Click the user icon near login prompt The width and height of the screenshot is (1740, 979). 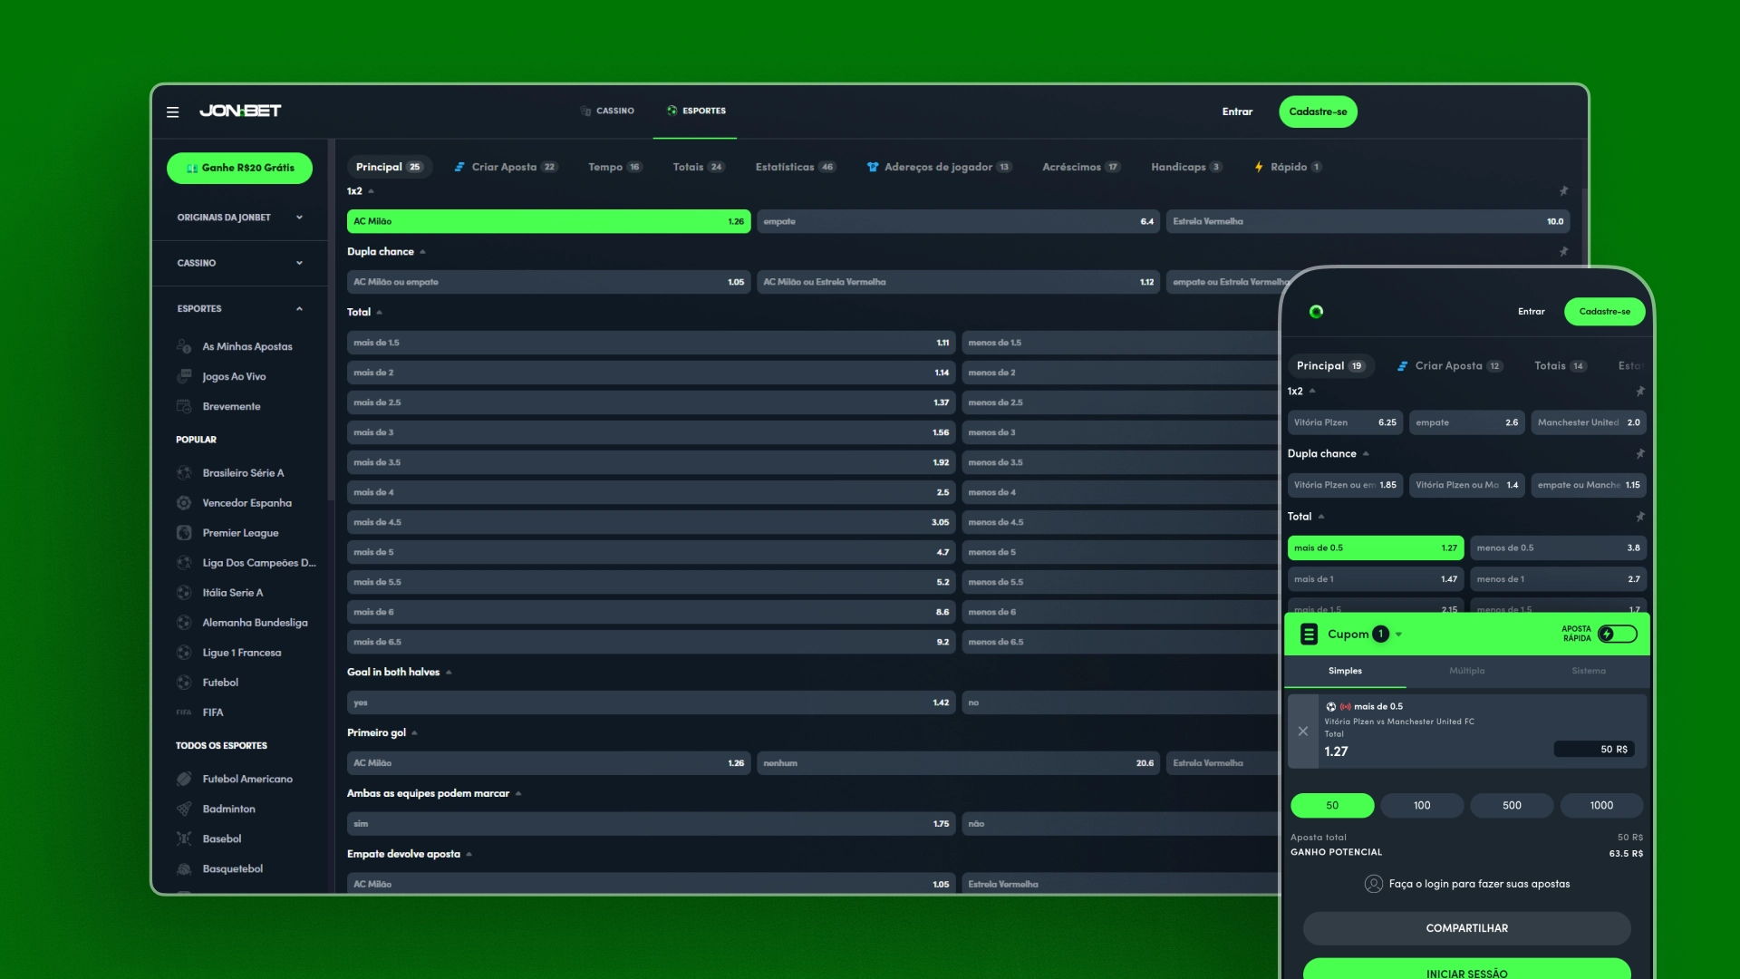tap(1373, 884)
